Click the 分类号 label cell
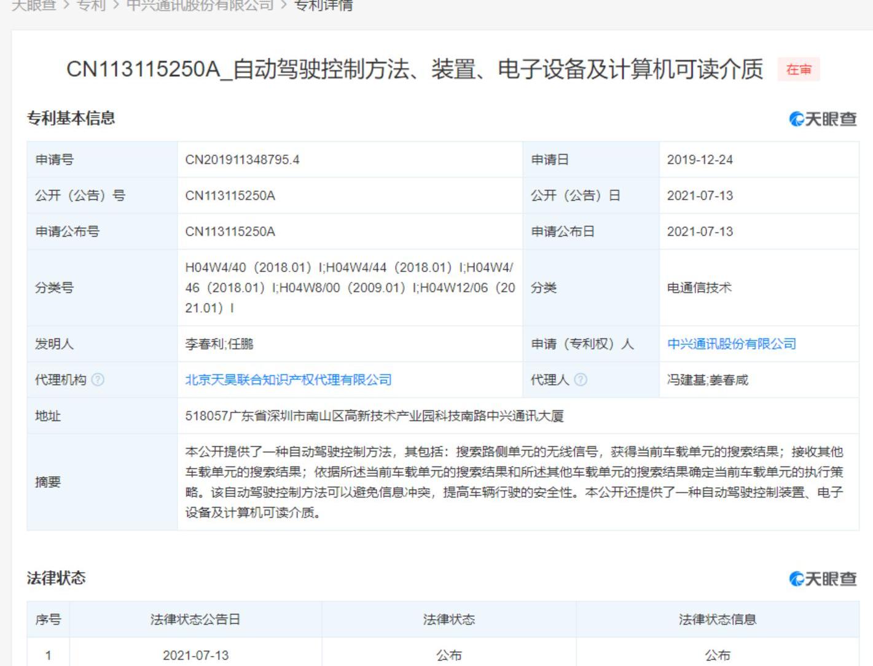The height and width of the screenshot is (666, 873). click(x=102, y=288)
